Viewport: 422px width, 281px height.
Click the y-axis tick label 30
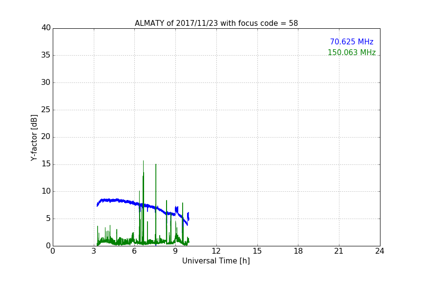pos(46,82)
